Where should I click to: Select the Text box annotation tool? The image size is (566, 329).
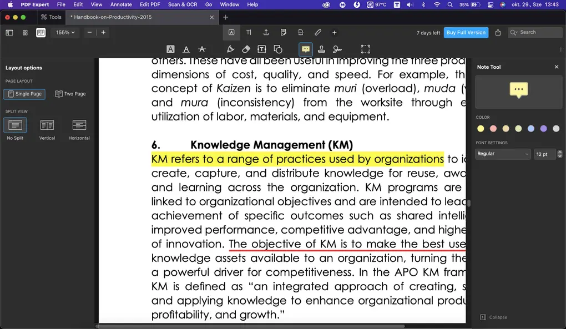(x=261, y=49)
